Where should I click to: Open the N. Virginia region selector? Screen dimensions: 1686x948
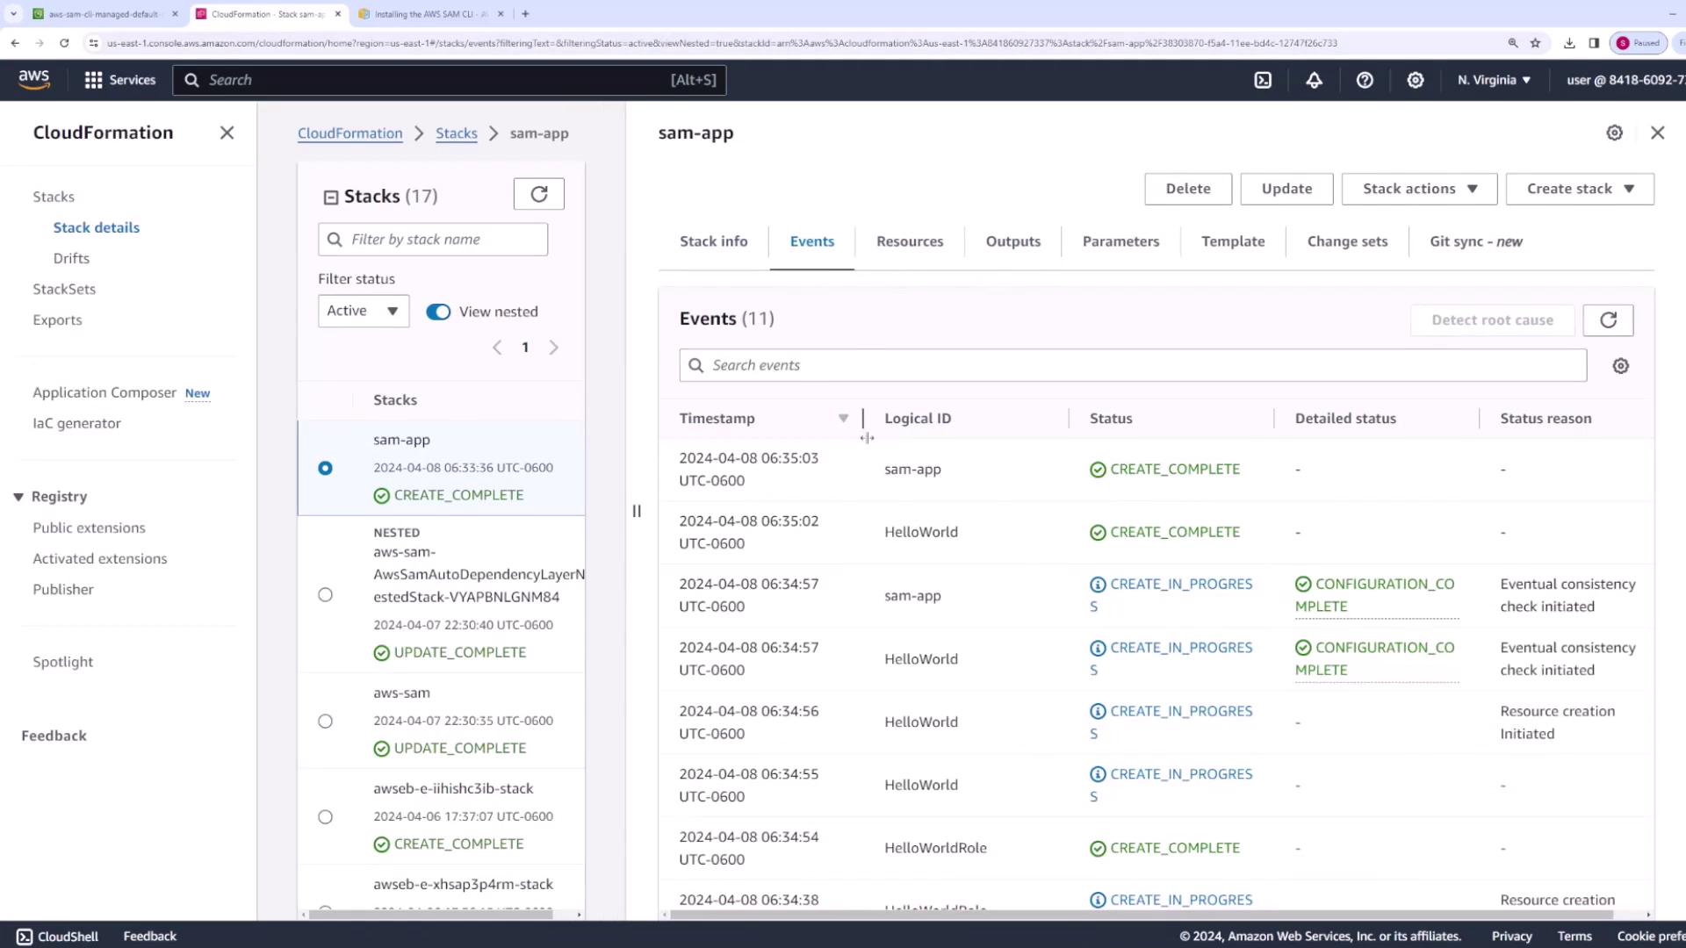(x=1494, y=80)
